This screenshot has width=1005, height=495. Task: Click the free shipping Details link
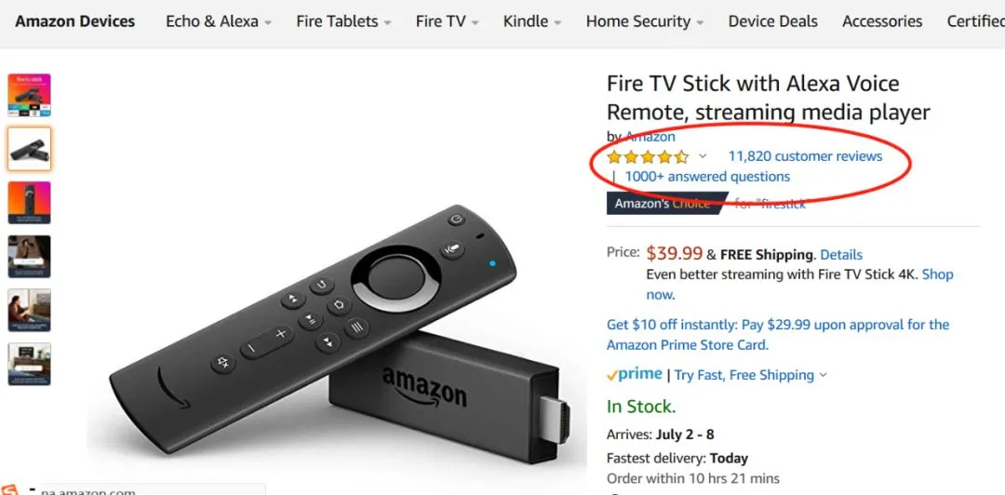pos(841,255)
